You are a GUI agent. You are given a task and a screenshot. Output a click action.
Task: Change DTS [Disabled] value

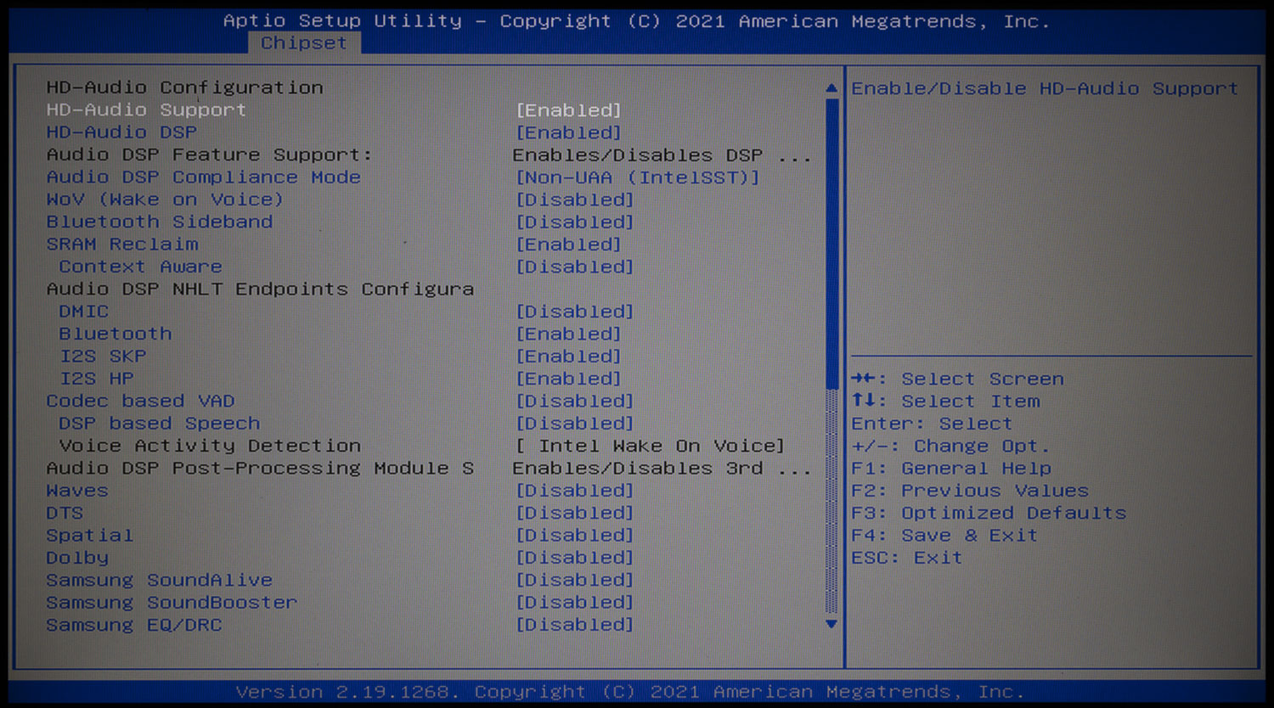[x=575, y=513]
